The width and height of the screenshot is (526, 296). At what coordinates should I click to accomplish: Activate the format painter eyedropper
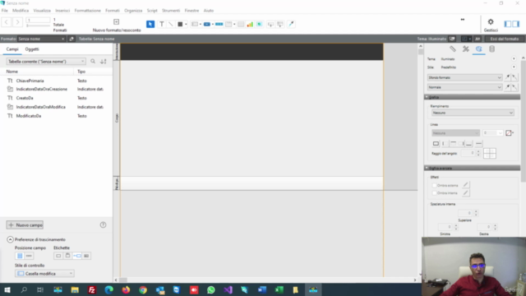pos(291,24)
